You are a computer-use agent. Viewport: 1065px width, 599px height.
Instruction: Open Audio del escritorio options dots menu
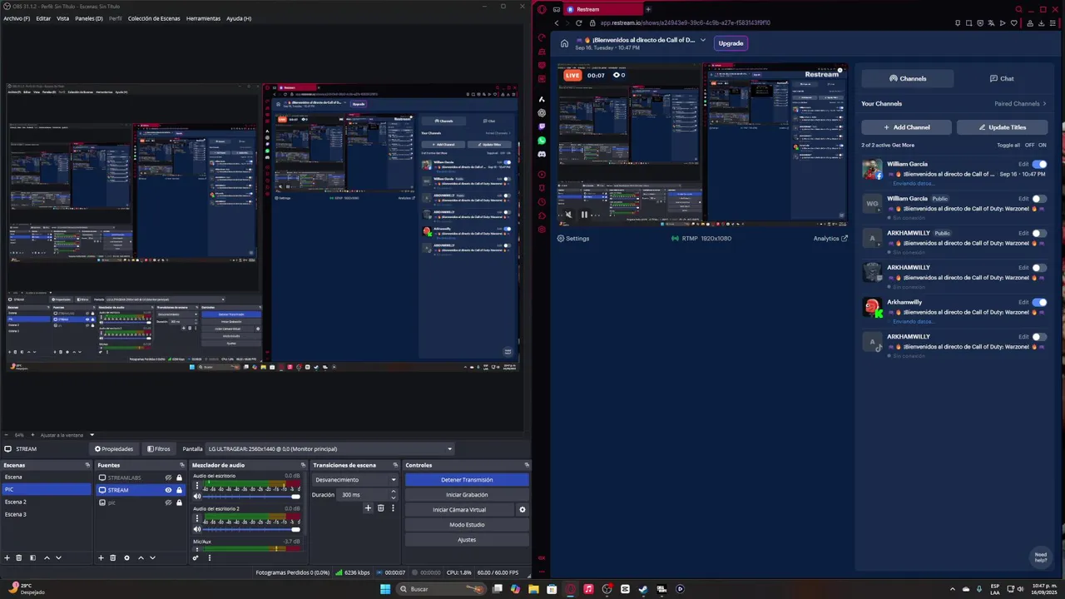197,486
